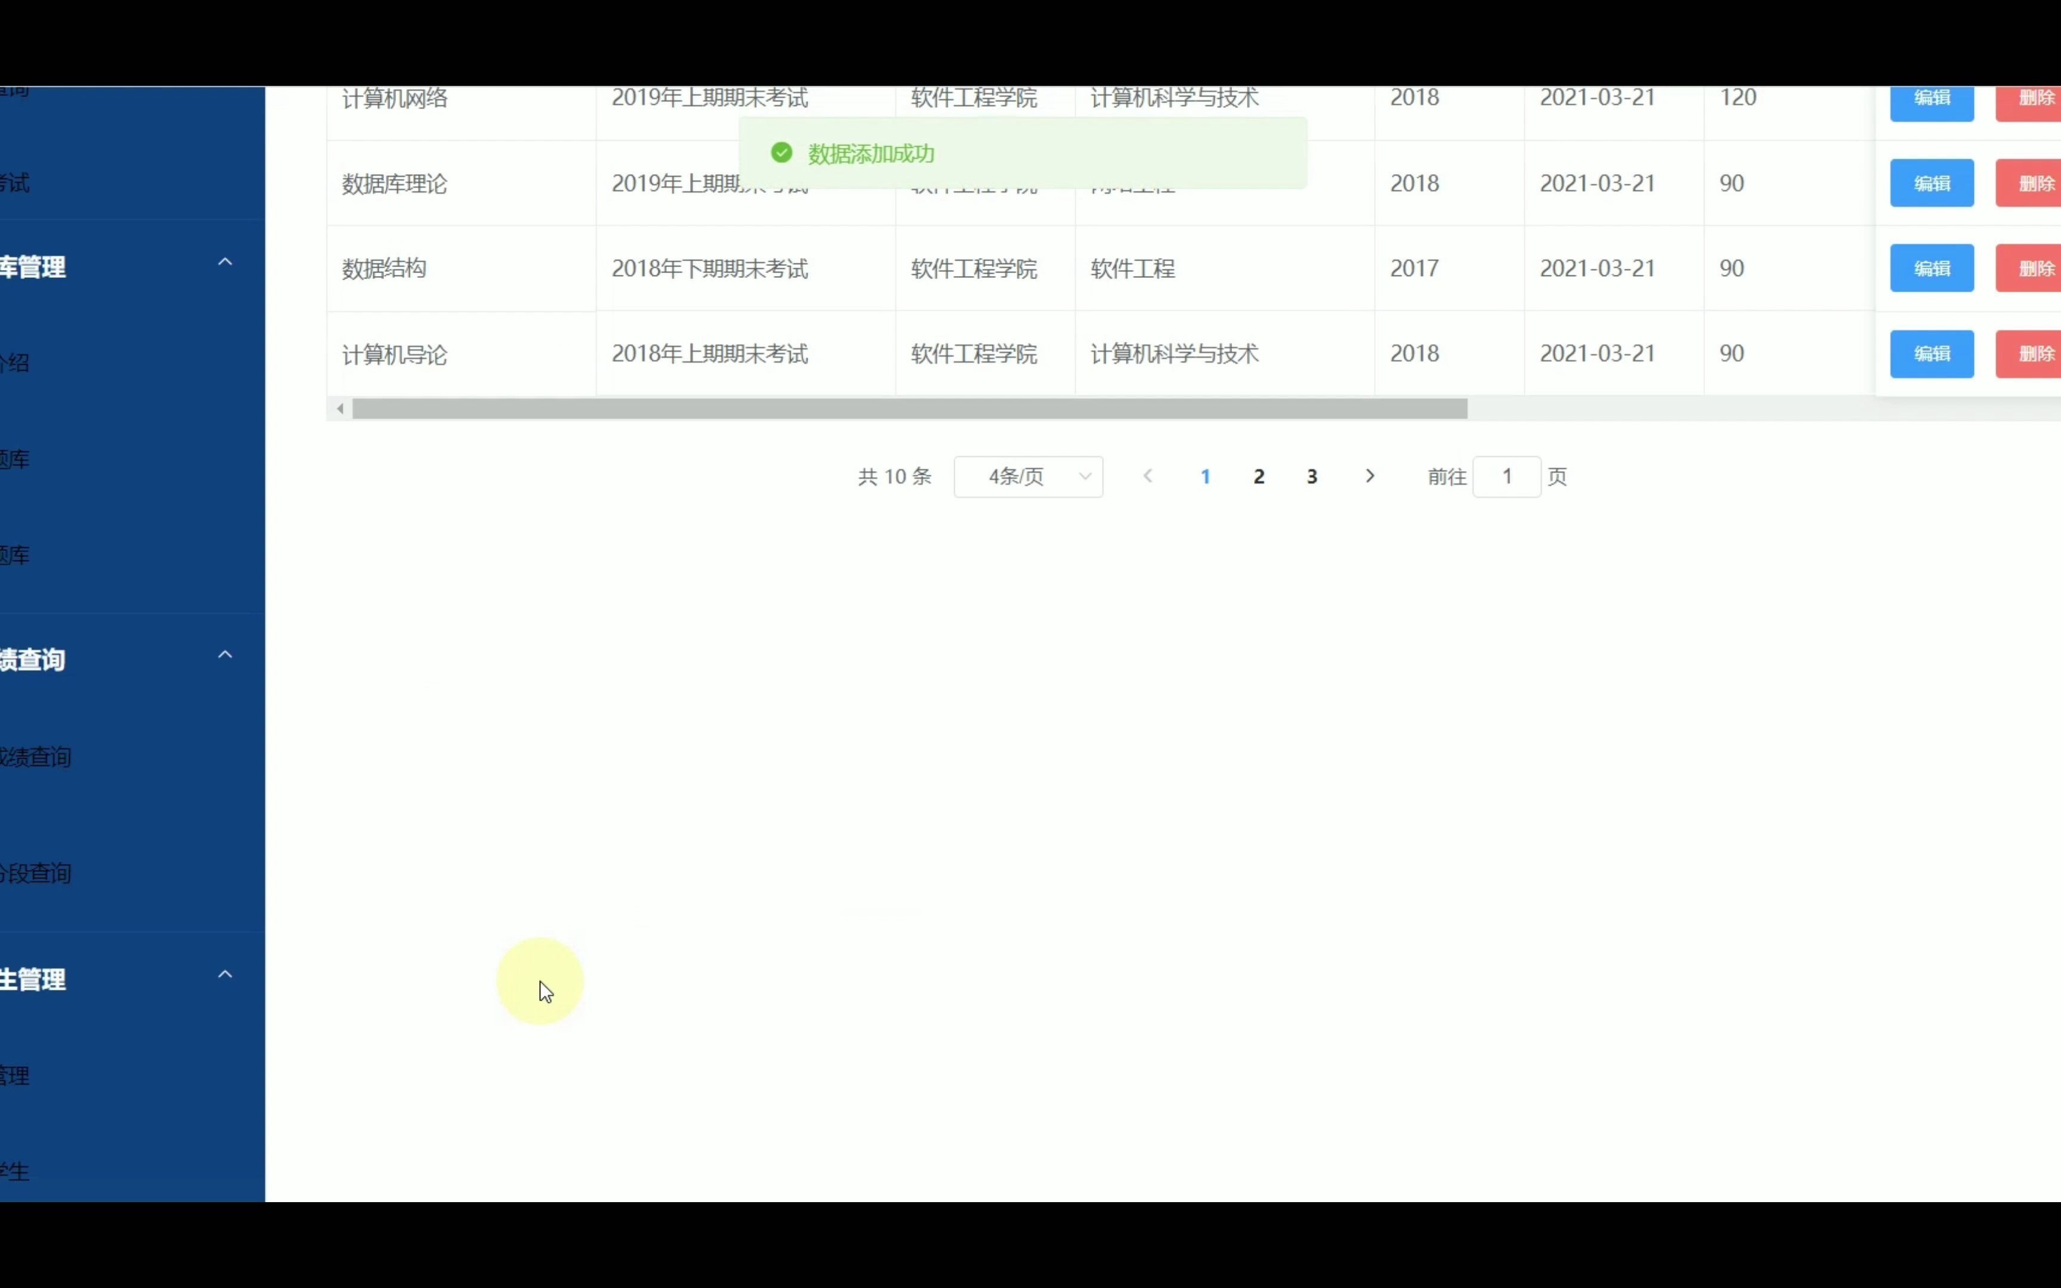Click 编辑 for 数据结构 row
Image resolution: width=2061 pixels, height=1288 pixels.
[1932, 268]
